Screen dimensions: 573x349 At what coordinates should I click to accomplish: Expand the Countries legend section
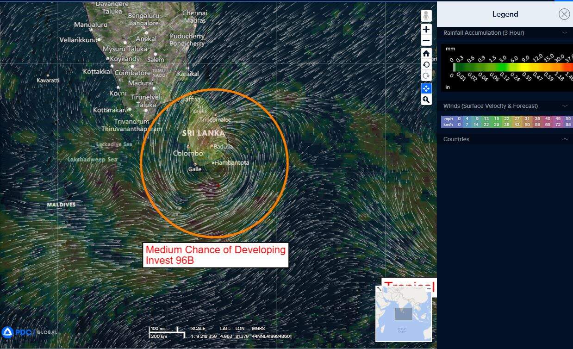(565, 139)
